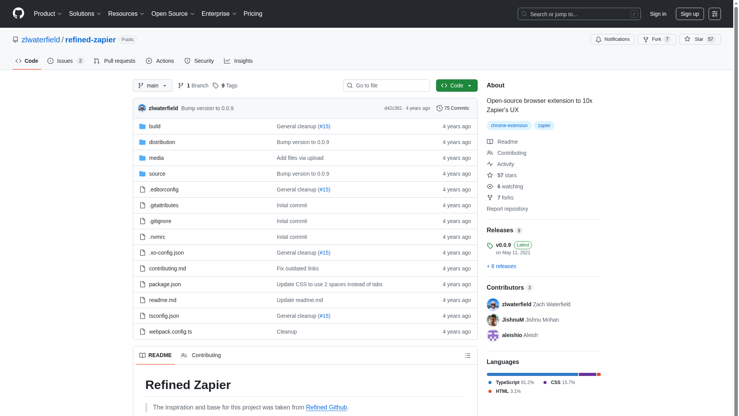Open the Insights tab
Viewport: 739px width, 416px height.
[x=238, y=61]
